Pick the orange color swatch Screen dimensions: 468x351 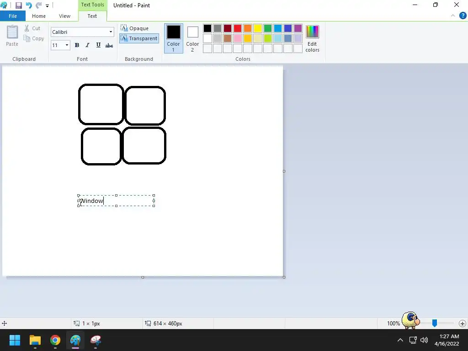248,28
